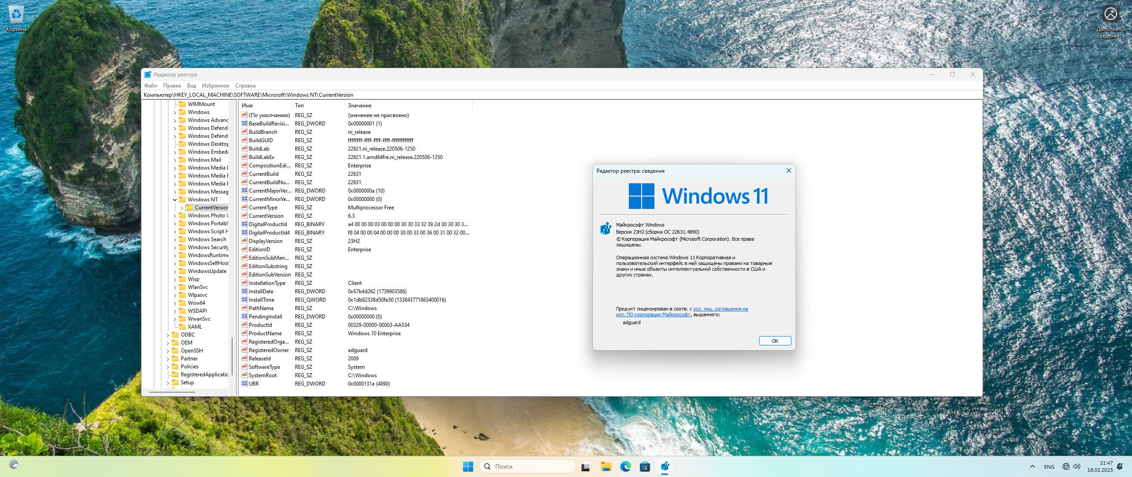Open File Explorer from the taskbar
The image size is (1132, 477).
pyautogui.click(x=606, y=466)
